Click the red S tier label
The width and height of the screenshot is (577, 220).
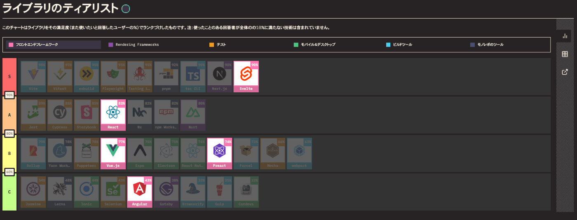pyautogui.click(x=9, y=77)
